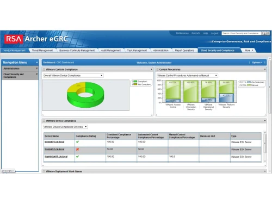Click the green checkmark in first device row
This screenshot has width=272, height=204.
pyautogui.click(x=77, y=142)
